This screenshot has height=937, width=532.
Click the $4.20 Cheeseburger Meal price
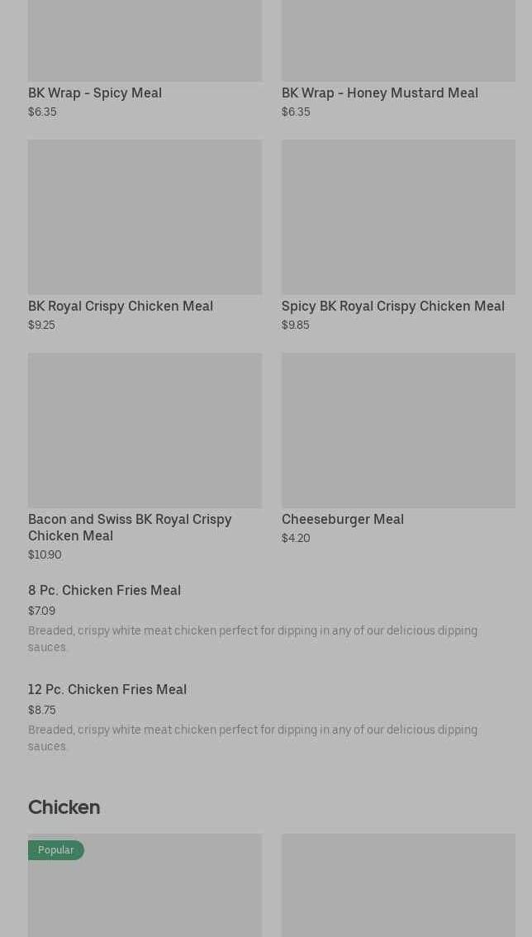tap(296, 538)
